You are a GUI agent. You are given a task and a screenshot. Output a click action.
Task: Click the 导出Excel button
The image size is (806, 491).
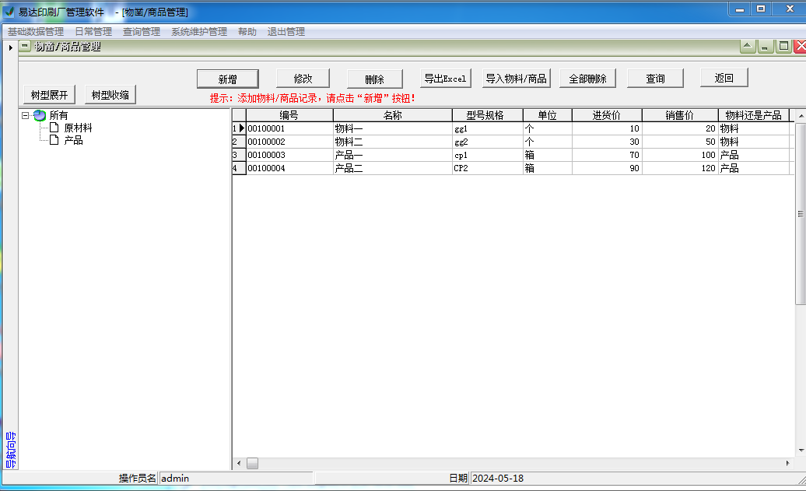tap(445, 79)
